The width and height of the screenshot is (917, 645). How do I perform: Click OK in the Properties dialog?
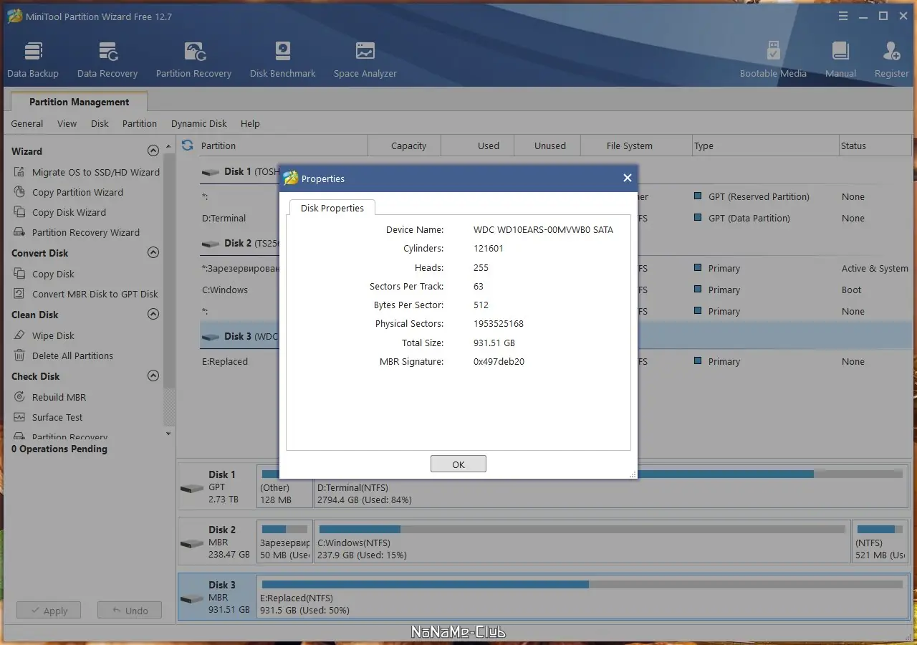(458, 464)
